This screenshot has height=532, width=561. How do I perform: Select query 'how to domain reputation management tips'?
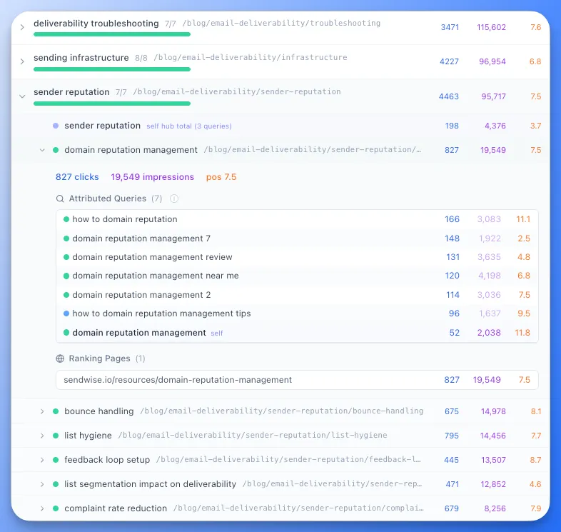(161, 313)
